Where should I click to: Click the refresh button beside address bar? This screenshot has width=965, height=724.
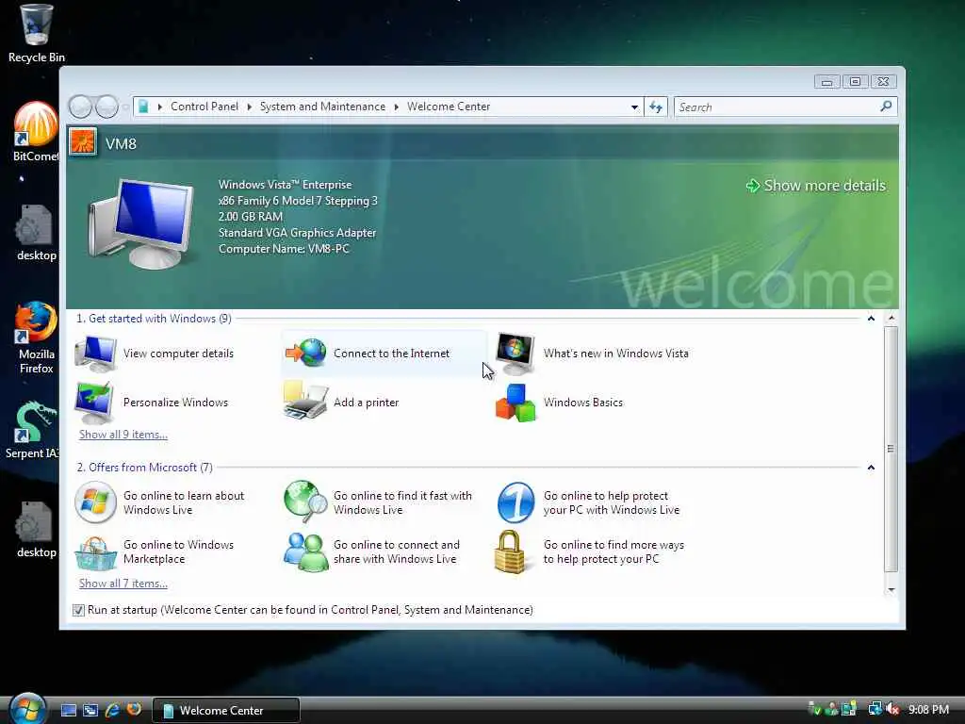pyautogui.click(x=656, y=107)
